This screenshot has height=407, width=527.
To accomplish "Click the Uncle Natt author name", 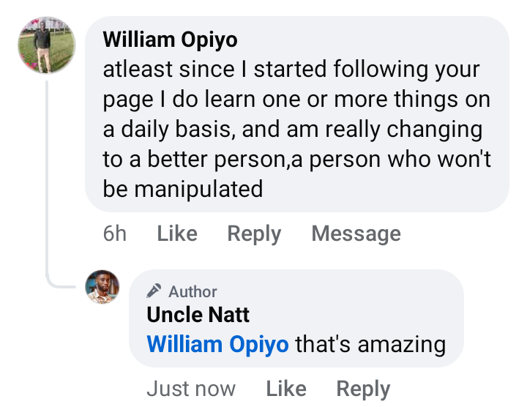I will pyautogui.click(x=198, y=315).
